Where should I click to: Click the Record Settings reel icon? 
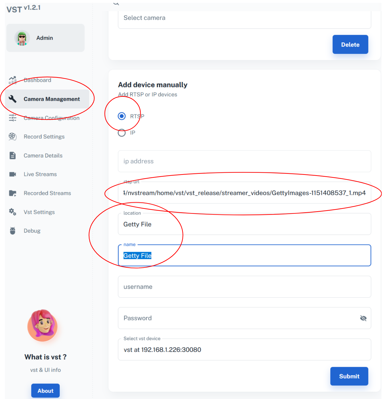point(13,137)
